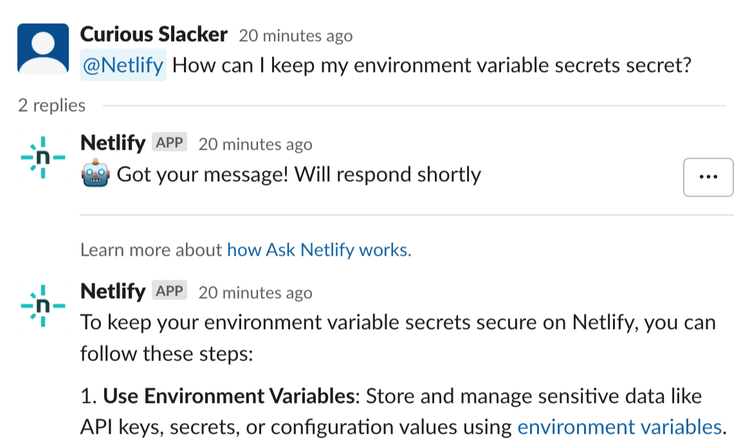The width and height of the screenshot is (750, 446).
Task: Click the bold "Use Environment Variables" heading
Action: point(229,397)
